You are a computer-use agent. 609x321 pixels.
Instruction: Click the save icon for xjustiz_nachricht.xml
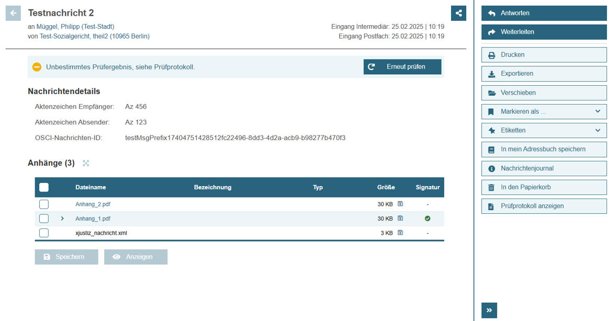coord(400,233)
